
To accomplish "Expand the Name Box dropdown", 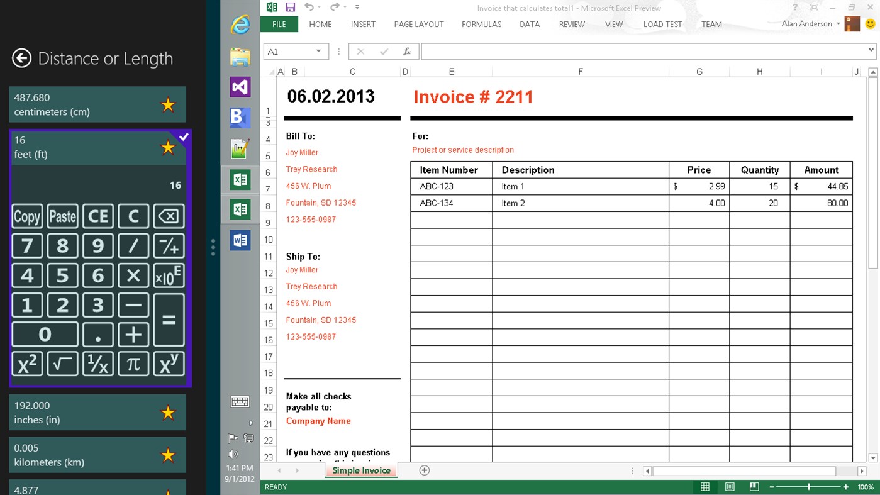I will pyautogui.click(x=318, y=52).
